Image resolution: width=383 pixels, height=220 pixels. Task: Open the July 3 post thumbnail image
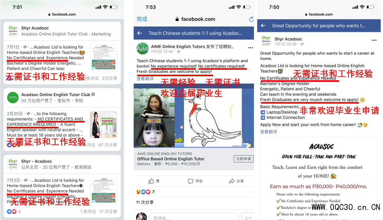coord(103,191)
